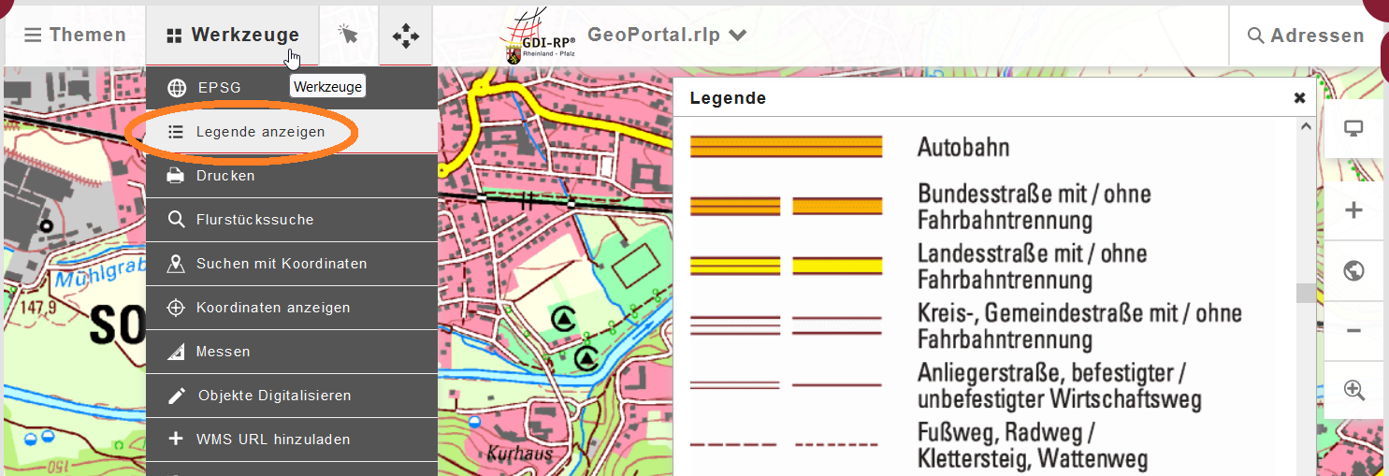
Task: Choose Koordinaten anzeigen
Action: tap(292, 308)
